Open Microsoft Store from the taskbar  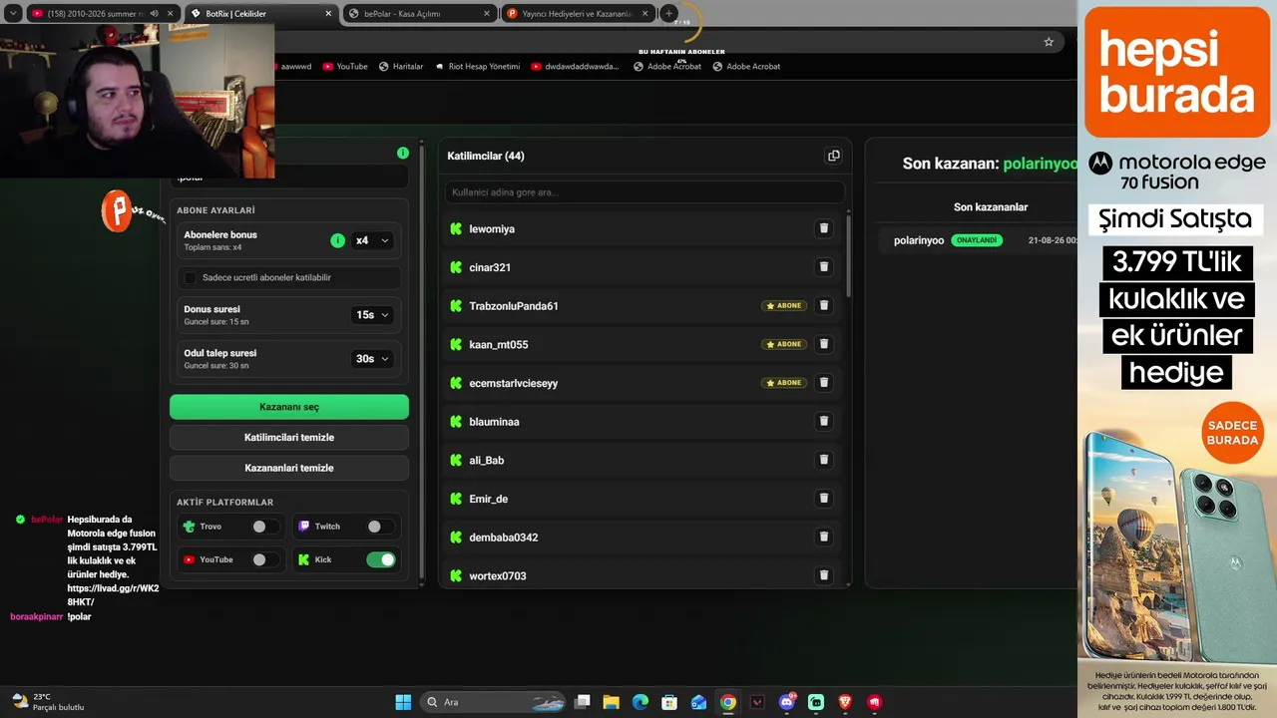[669, 702]
